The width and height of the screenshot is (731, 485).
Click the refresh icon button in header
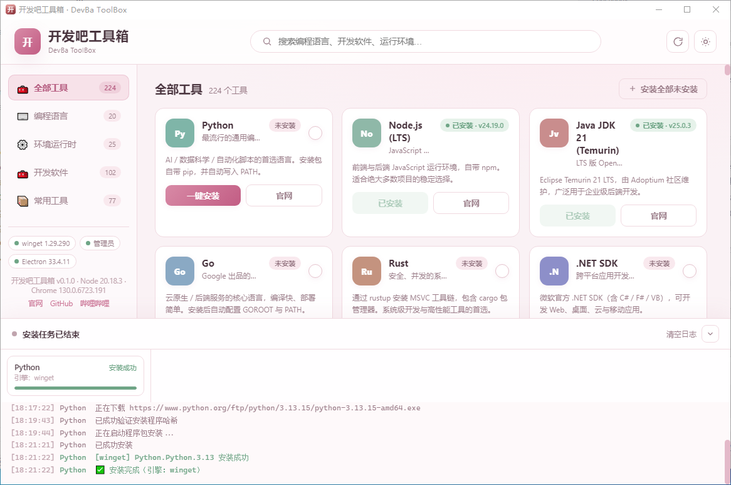click(678, 42)
